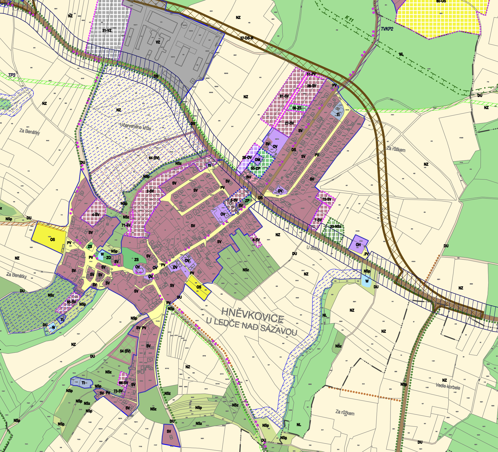Click the purple OH cemetery parcel

358,245
